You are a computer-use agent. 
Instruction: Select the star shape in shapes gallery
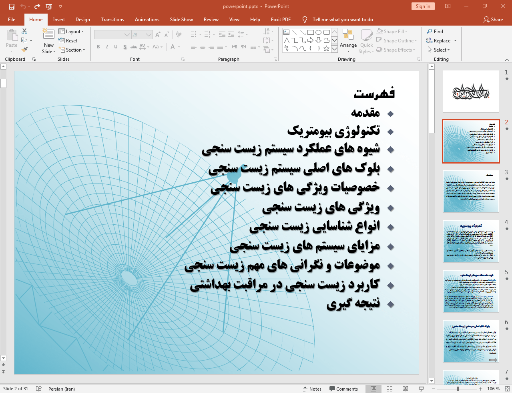[326, 48]
